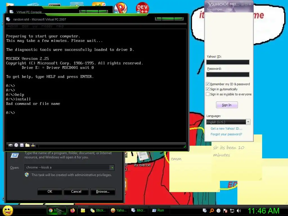This screenshot has width=288, height=216.
Task: Switch to Microsoft Virtual PC taskbar button
Action: (139, 210)
